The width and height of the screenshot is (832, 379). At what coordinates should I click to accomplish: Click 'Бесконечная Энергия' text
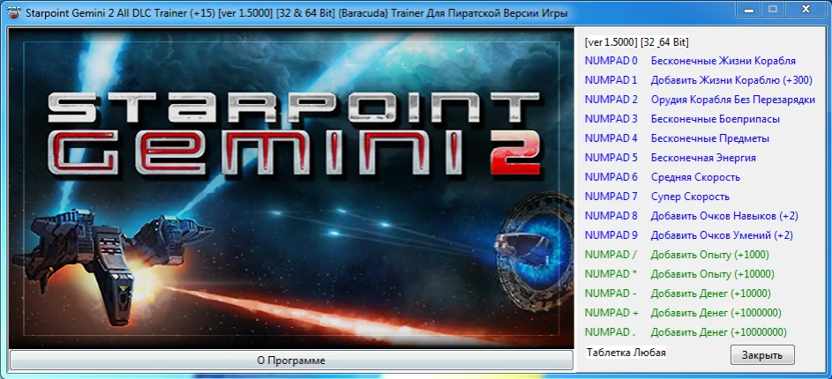tap(703, 158)
